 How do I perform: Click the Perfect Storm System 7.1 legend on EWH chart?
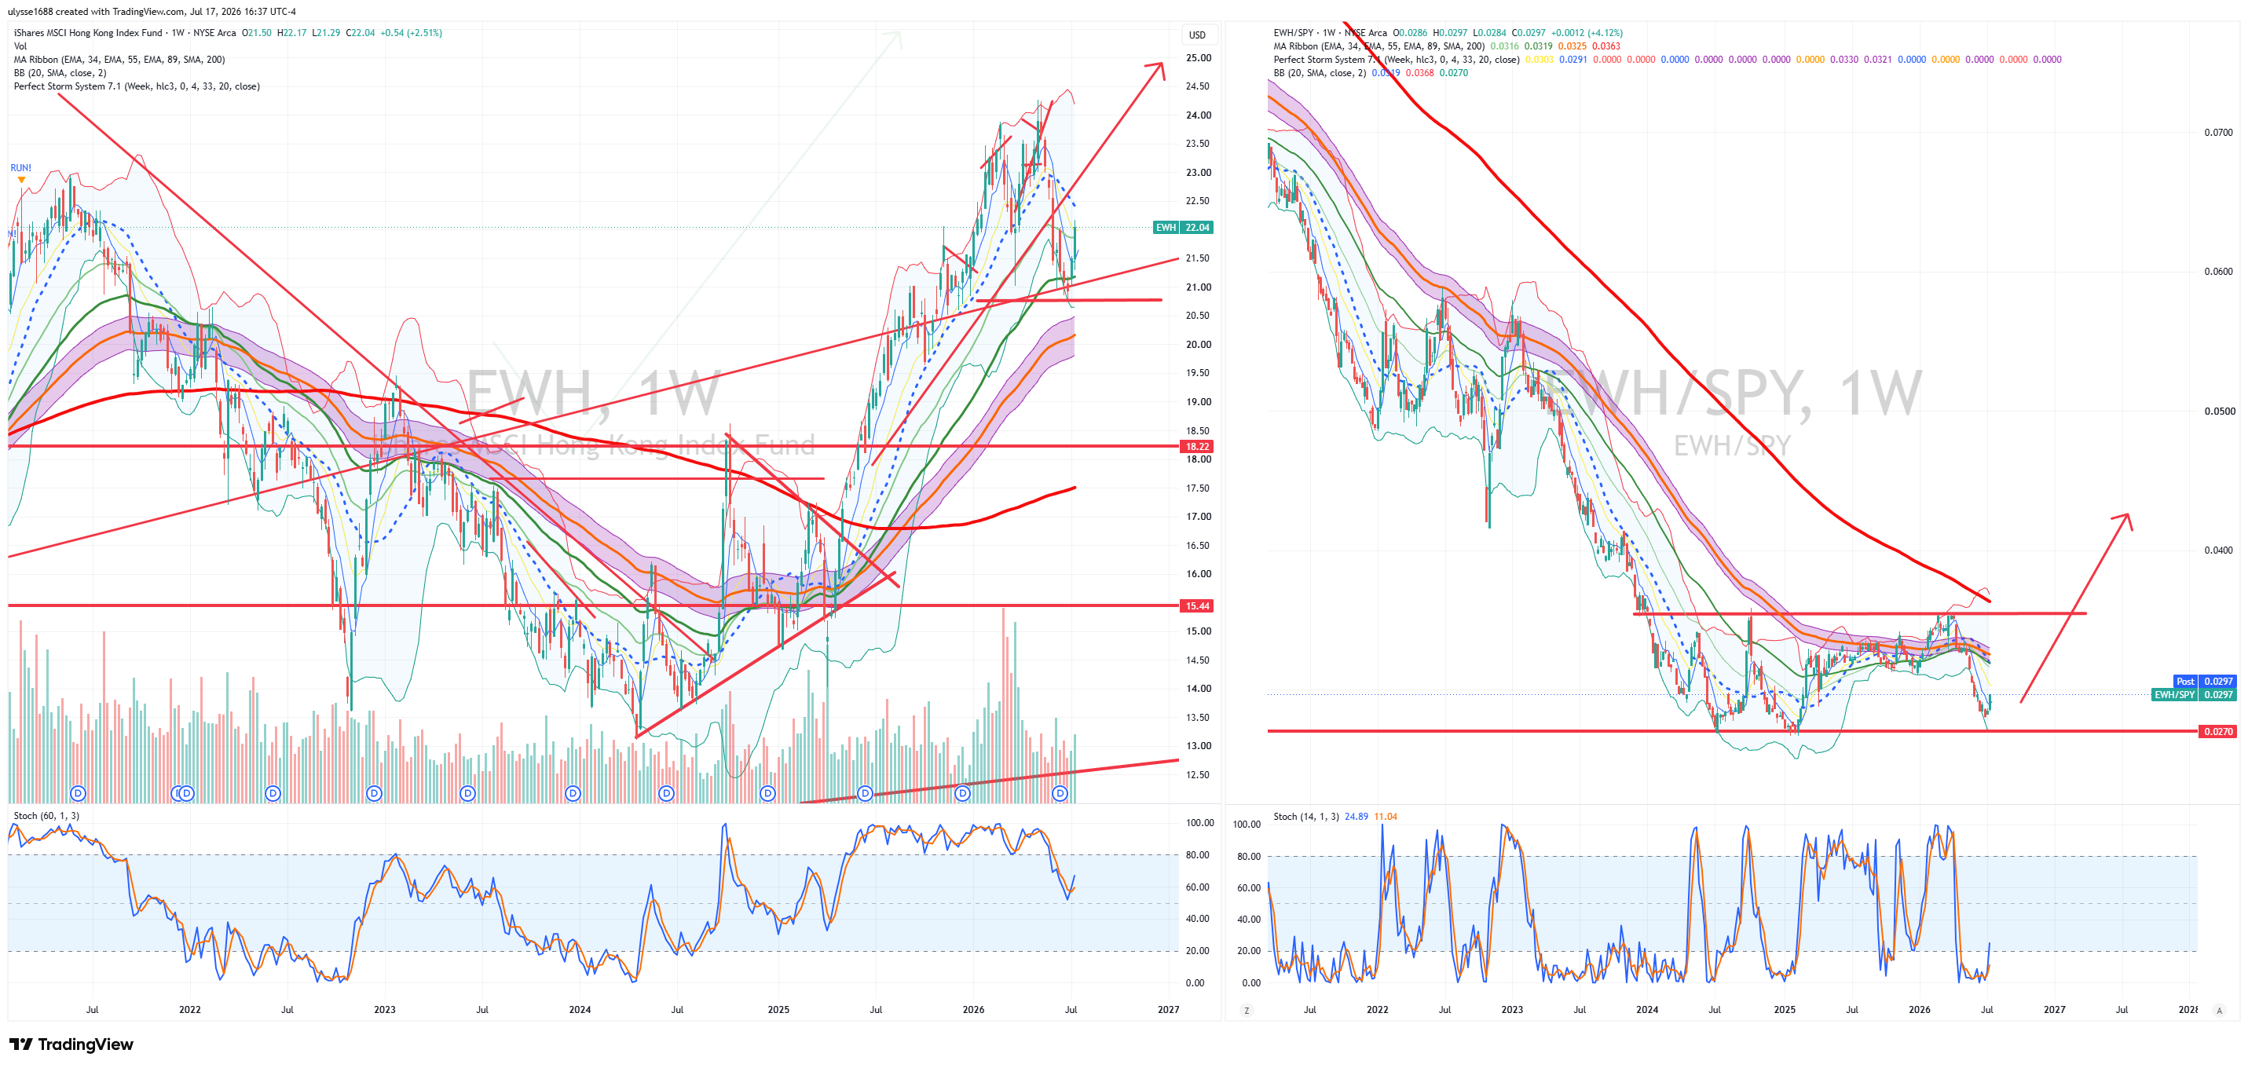(137, 86)
